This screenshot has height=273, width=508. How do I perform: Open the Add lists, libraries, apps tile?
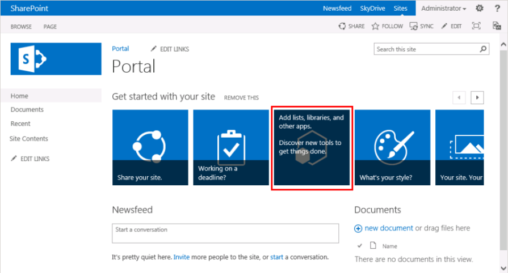click(312, 147)
